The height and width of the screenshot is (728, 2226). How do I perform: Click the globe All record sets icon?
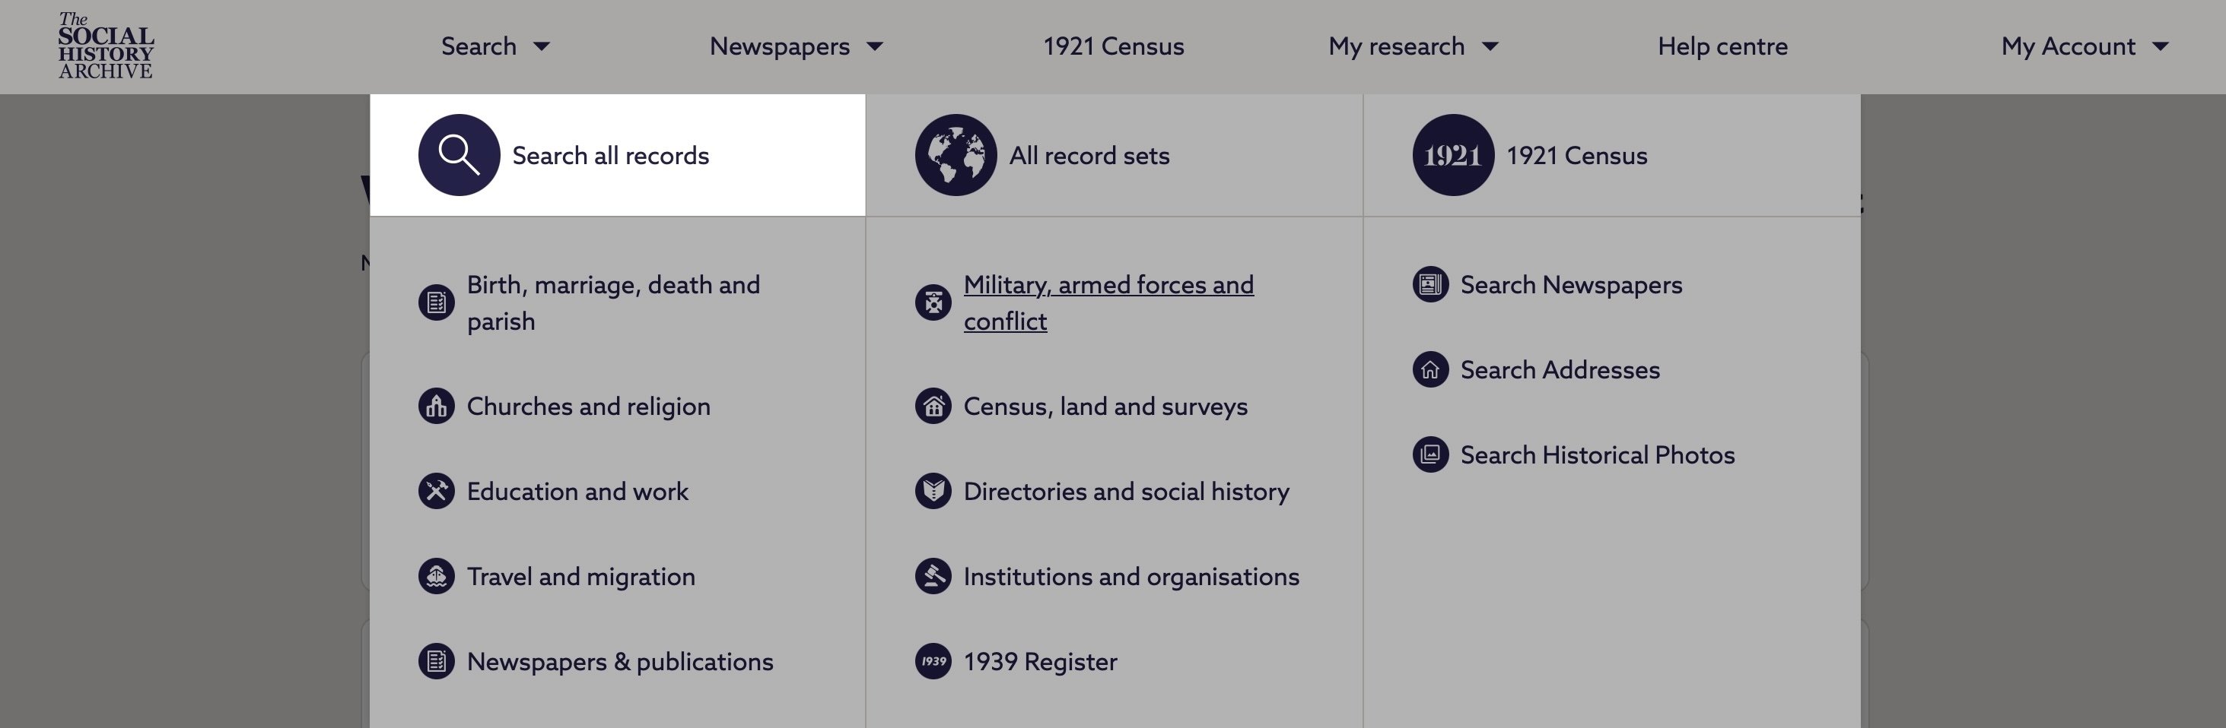956,156
